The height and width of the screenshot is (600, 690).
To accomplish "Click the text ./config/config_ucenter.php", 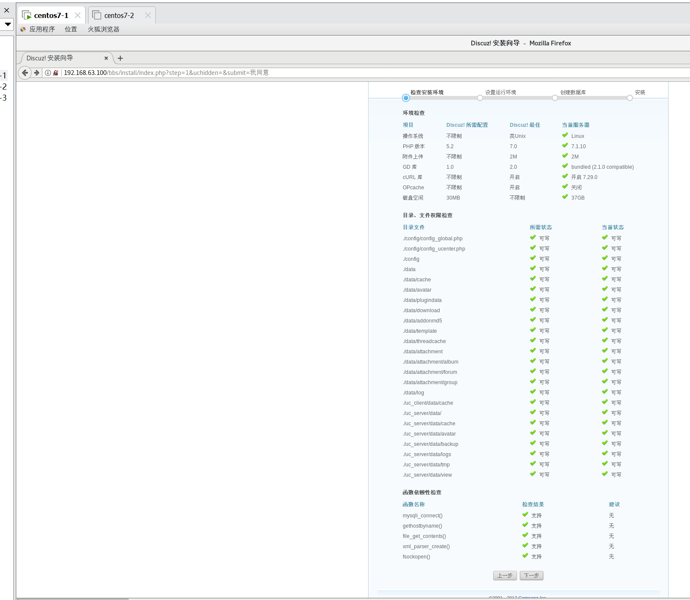I will [x=434, y=249].
